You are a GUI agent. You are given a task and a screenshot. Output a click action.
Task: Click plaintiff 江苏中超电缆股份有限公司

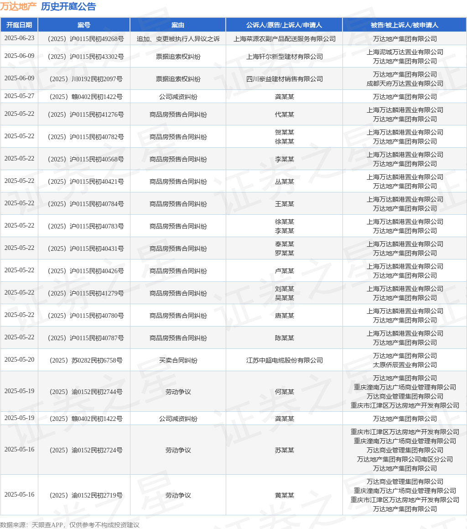pyautogui.click(x=284, y=360)
